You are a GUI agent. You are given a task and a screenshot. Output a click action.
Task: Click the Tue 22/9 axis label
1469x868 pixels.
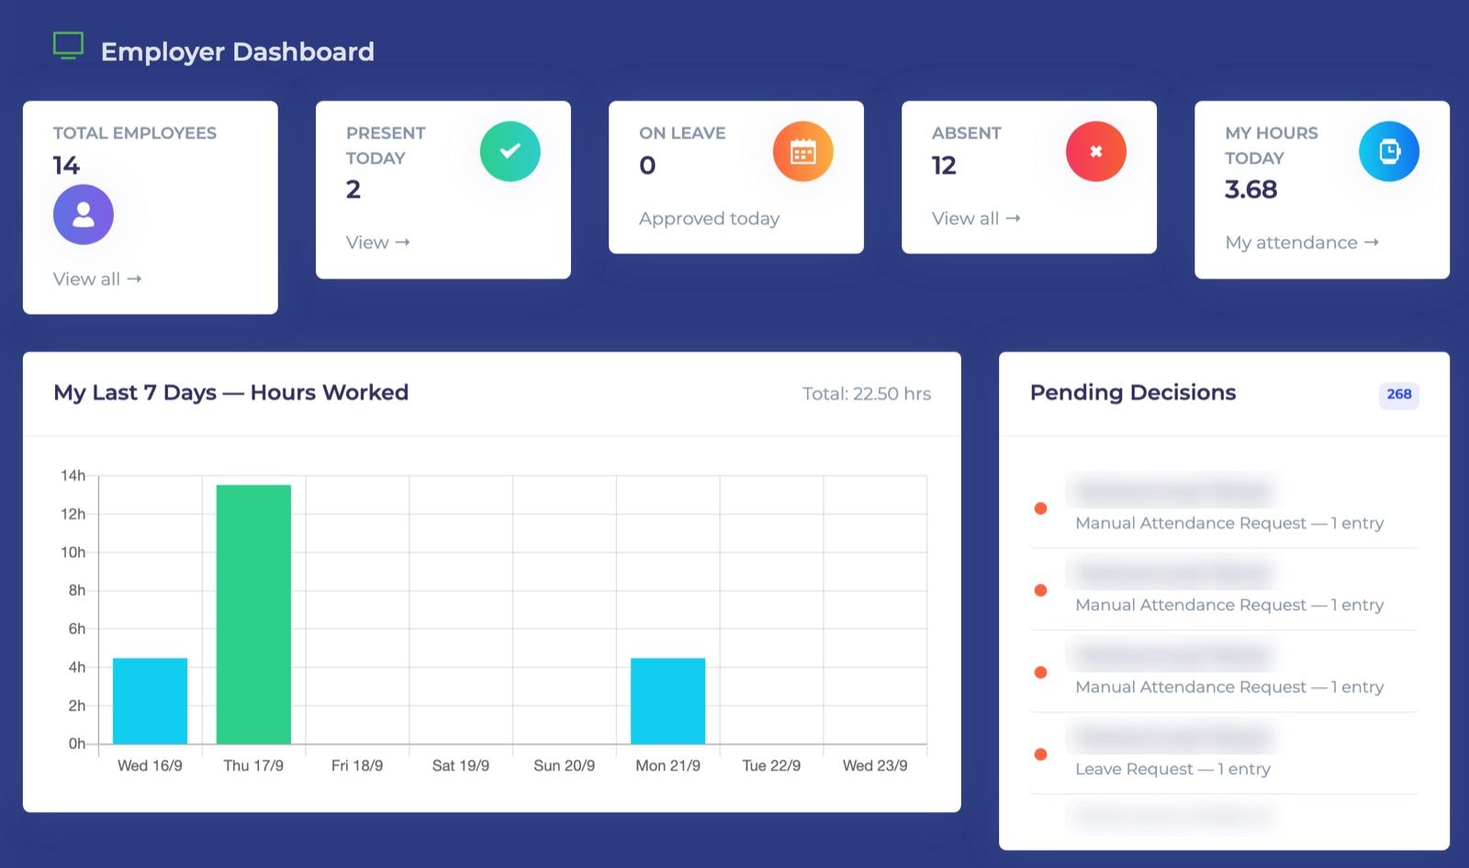771,765
